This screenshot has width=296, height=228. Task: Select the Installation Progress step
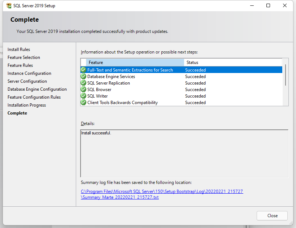[27, 105]
